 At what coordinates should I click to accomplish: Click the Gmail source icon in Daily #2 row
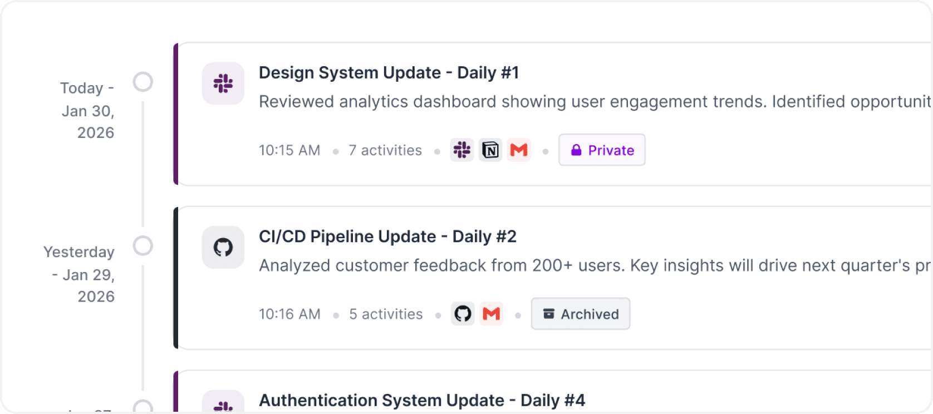pos(491,314)
